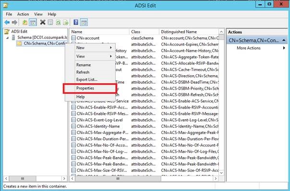Viewport: 290px width, 191px height.
Task: Click the Properties sheet toolbar icon
Action: tap(50, 22)
